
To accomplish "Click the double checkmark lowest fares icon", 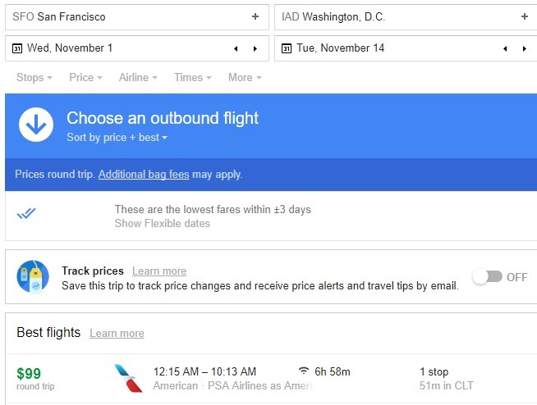I will click(26, 213).
